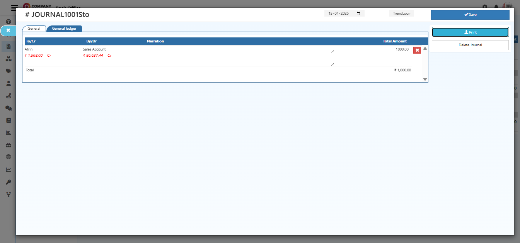Click the price tag icon in sidebar
The image size is (520, 243).
coord(8,71)
